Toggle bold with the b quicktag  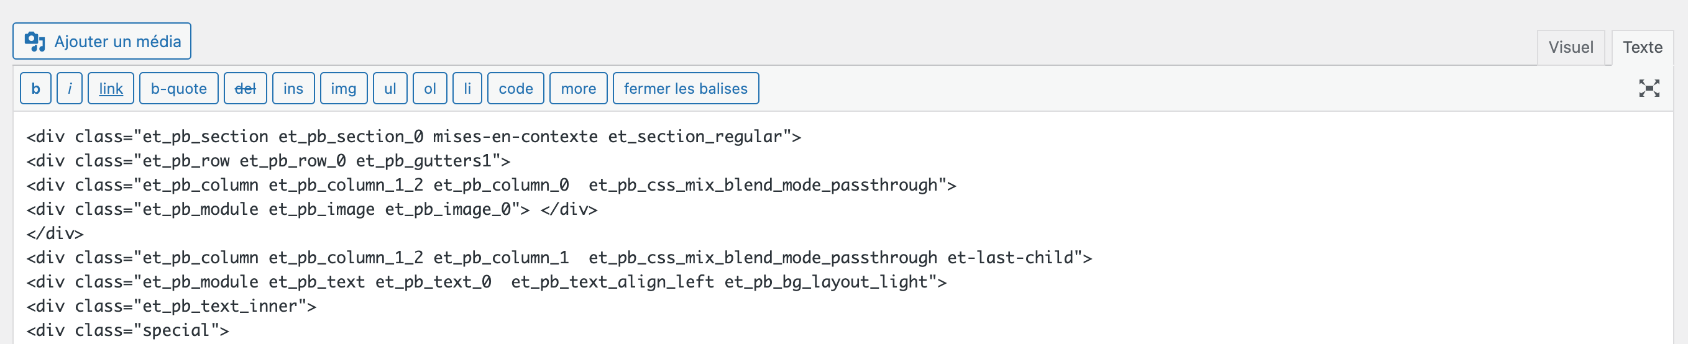[x=36, y=88]
